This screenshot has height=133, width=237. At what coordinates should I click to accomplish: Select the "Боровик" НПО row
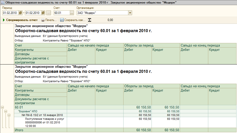(126, 111)
